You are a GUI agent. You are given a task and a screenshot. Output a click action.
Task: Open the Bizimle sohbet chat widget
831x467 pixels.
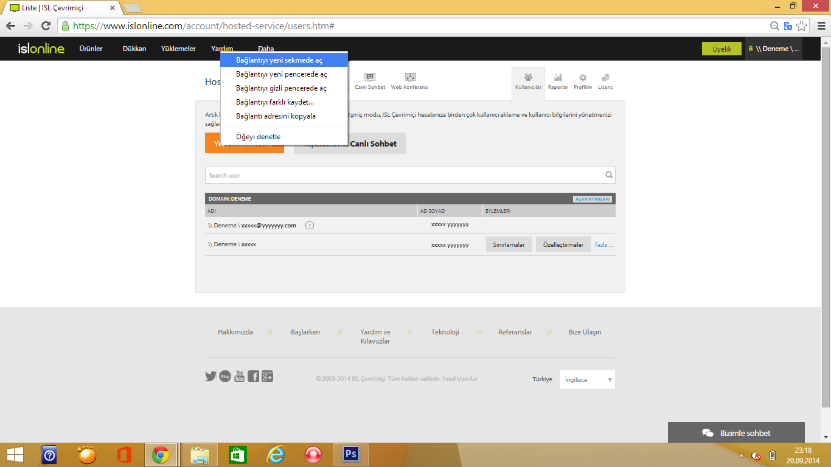[736, 433]
